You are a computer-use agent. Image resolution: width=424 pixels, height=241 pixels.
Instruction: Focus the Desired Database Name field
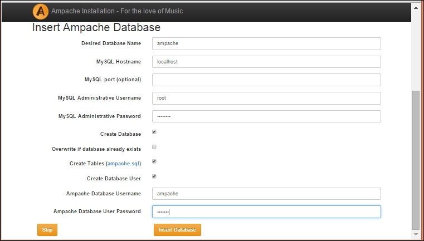(x=266, y=43)
